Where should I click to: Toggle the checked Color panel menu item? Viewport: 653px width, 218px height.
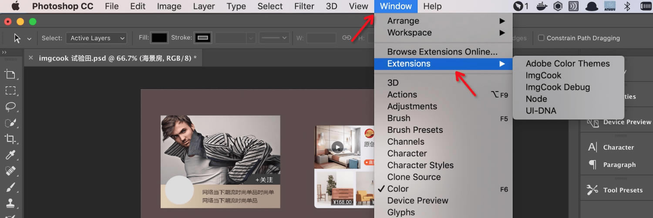(x=398, y=189)
